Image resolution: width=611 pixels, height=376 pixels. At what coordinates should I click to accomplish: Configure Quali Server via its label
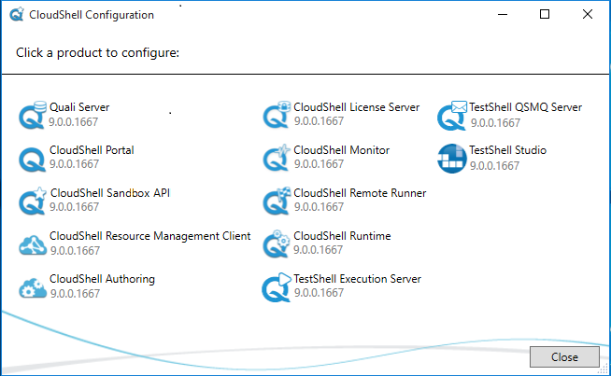[79, 107]
